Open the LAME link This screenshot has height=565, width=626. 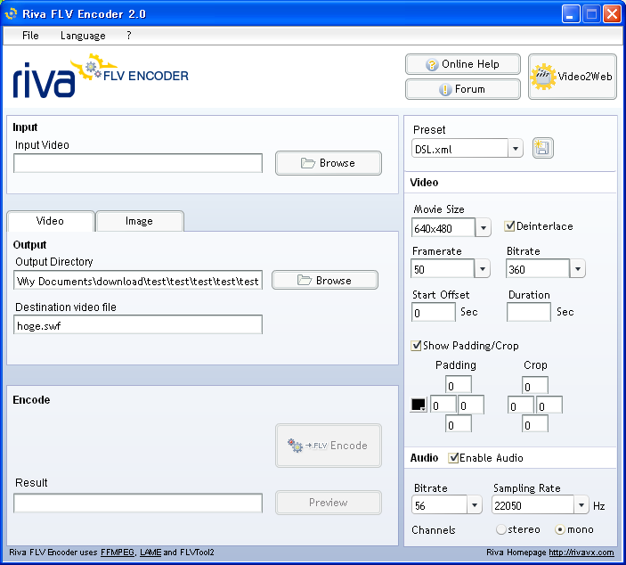(150, 553)
